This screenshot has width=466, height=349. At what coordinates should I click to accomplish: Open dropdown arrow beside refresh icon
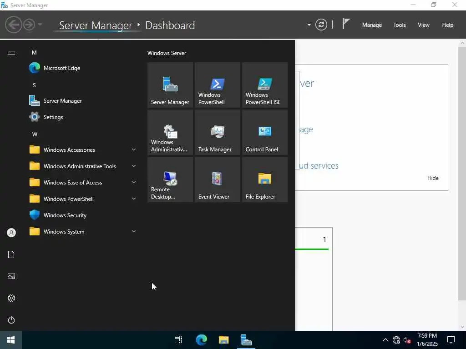[309, 25]
